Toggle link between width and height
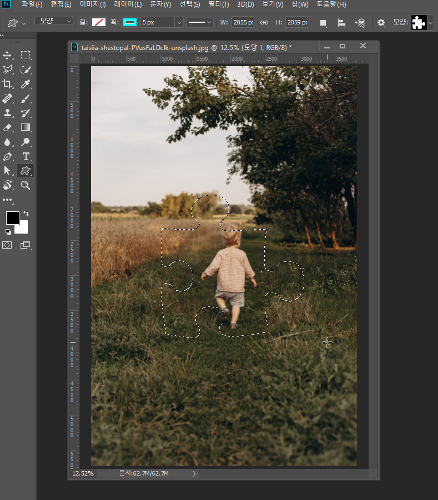The width and height of the screenshot is (438, 500). coord(264,22)
